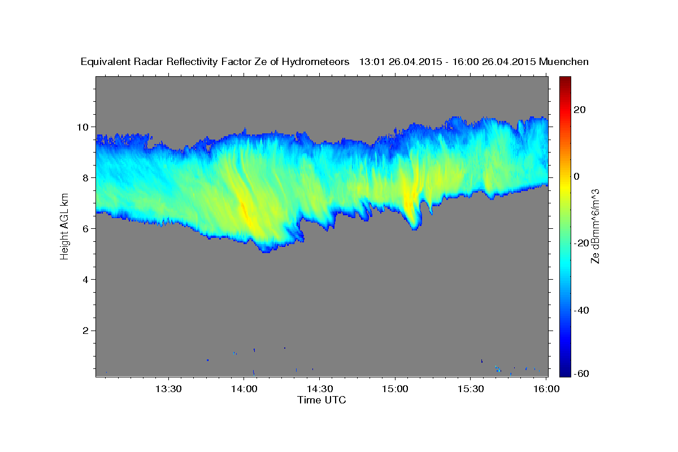This screenshot has height=452, width=678.
Task: Click the 15:30 time tick label
Action: (x=470, y=389)
